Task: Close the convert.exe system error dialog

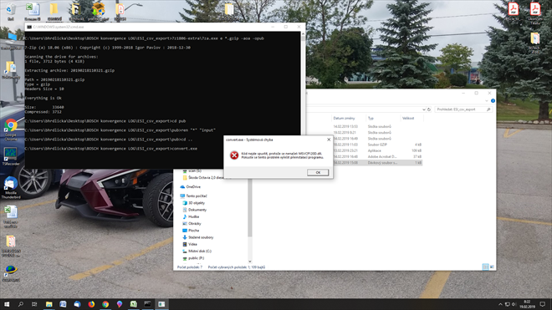Action: point(329,140)
